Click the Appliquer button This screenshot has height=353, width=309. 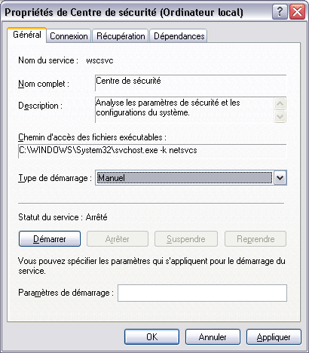coord(274,337)
